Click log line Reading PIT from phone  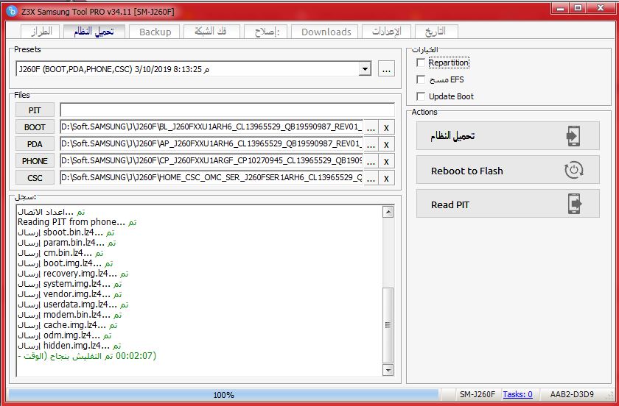click(x=77, y=222)
